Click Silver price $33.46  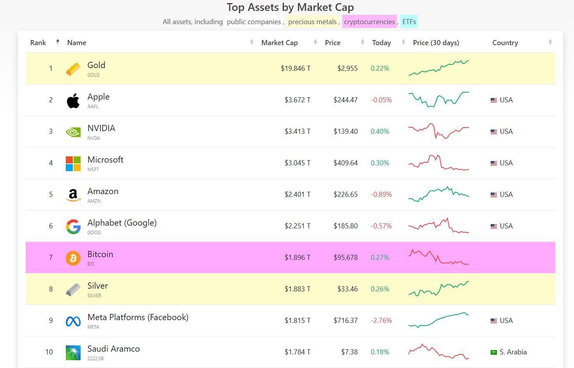[x=347, y=289]
